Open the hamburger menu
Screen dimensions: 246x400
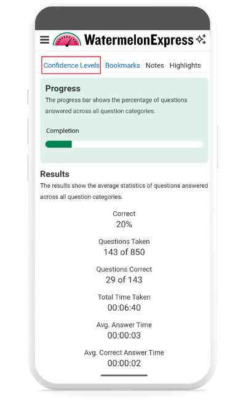[45, 40]
